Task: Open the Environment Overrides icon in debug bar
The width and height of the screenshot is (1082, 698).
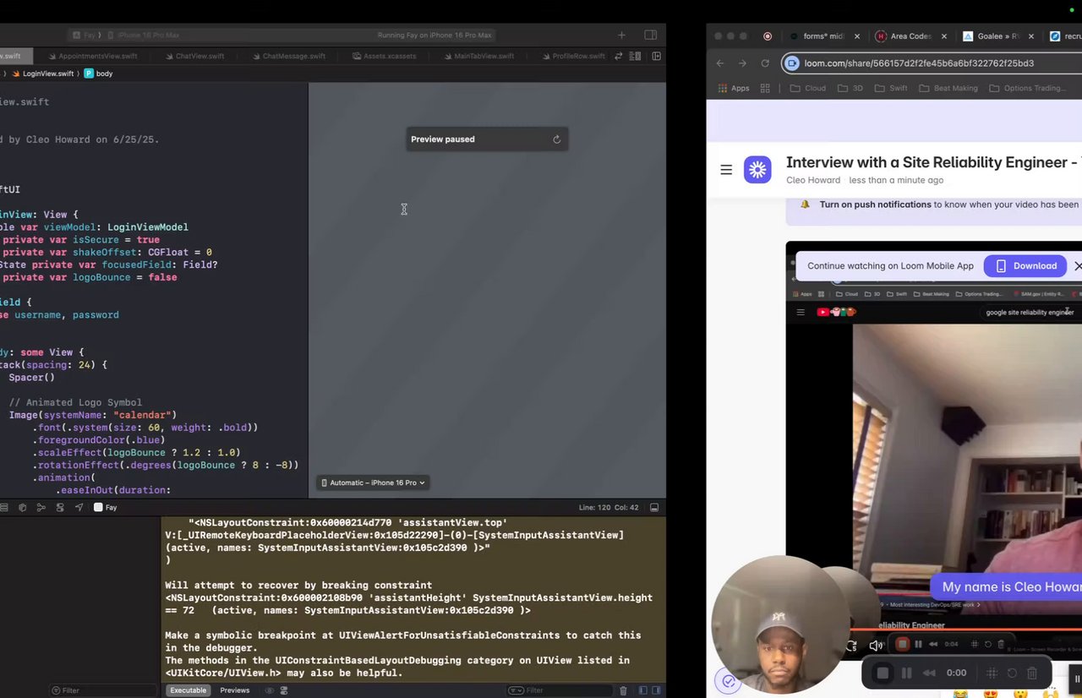Action: click(60, 507)
